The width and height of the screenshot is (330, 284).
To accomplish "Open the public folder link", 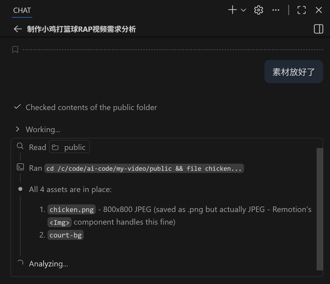I will pyautogui.click(x=70, y=147).
